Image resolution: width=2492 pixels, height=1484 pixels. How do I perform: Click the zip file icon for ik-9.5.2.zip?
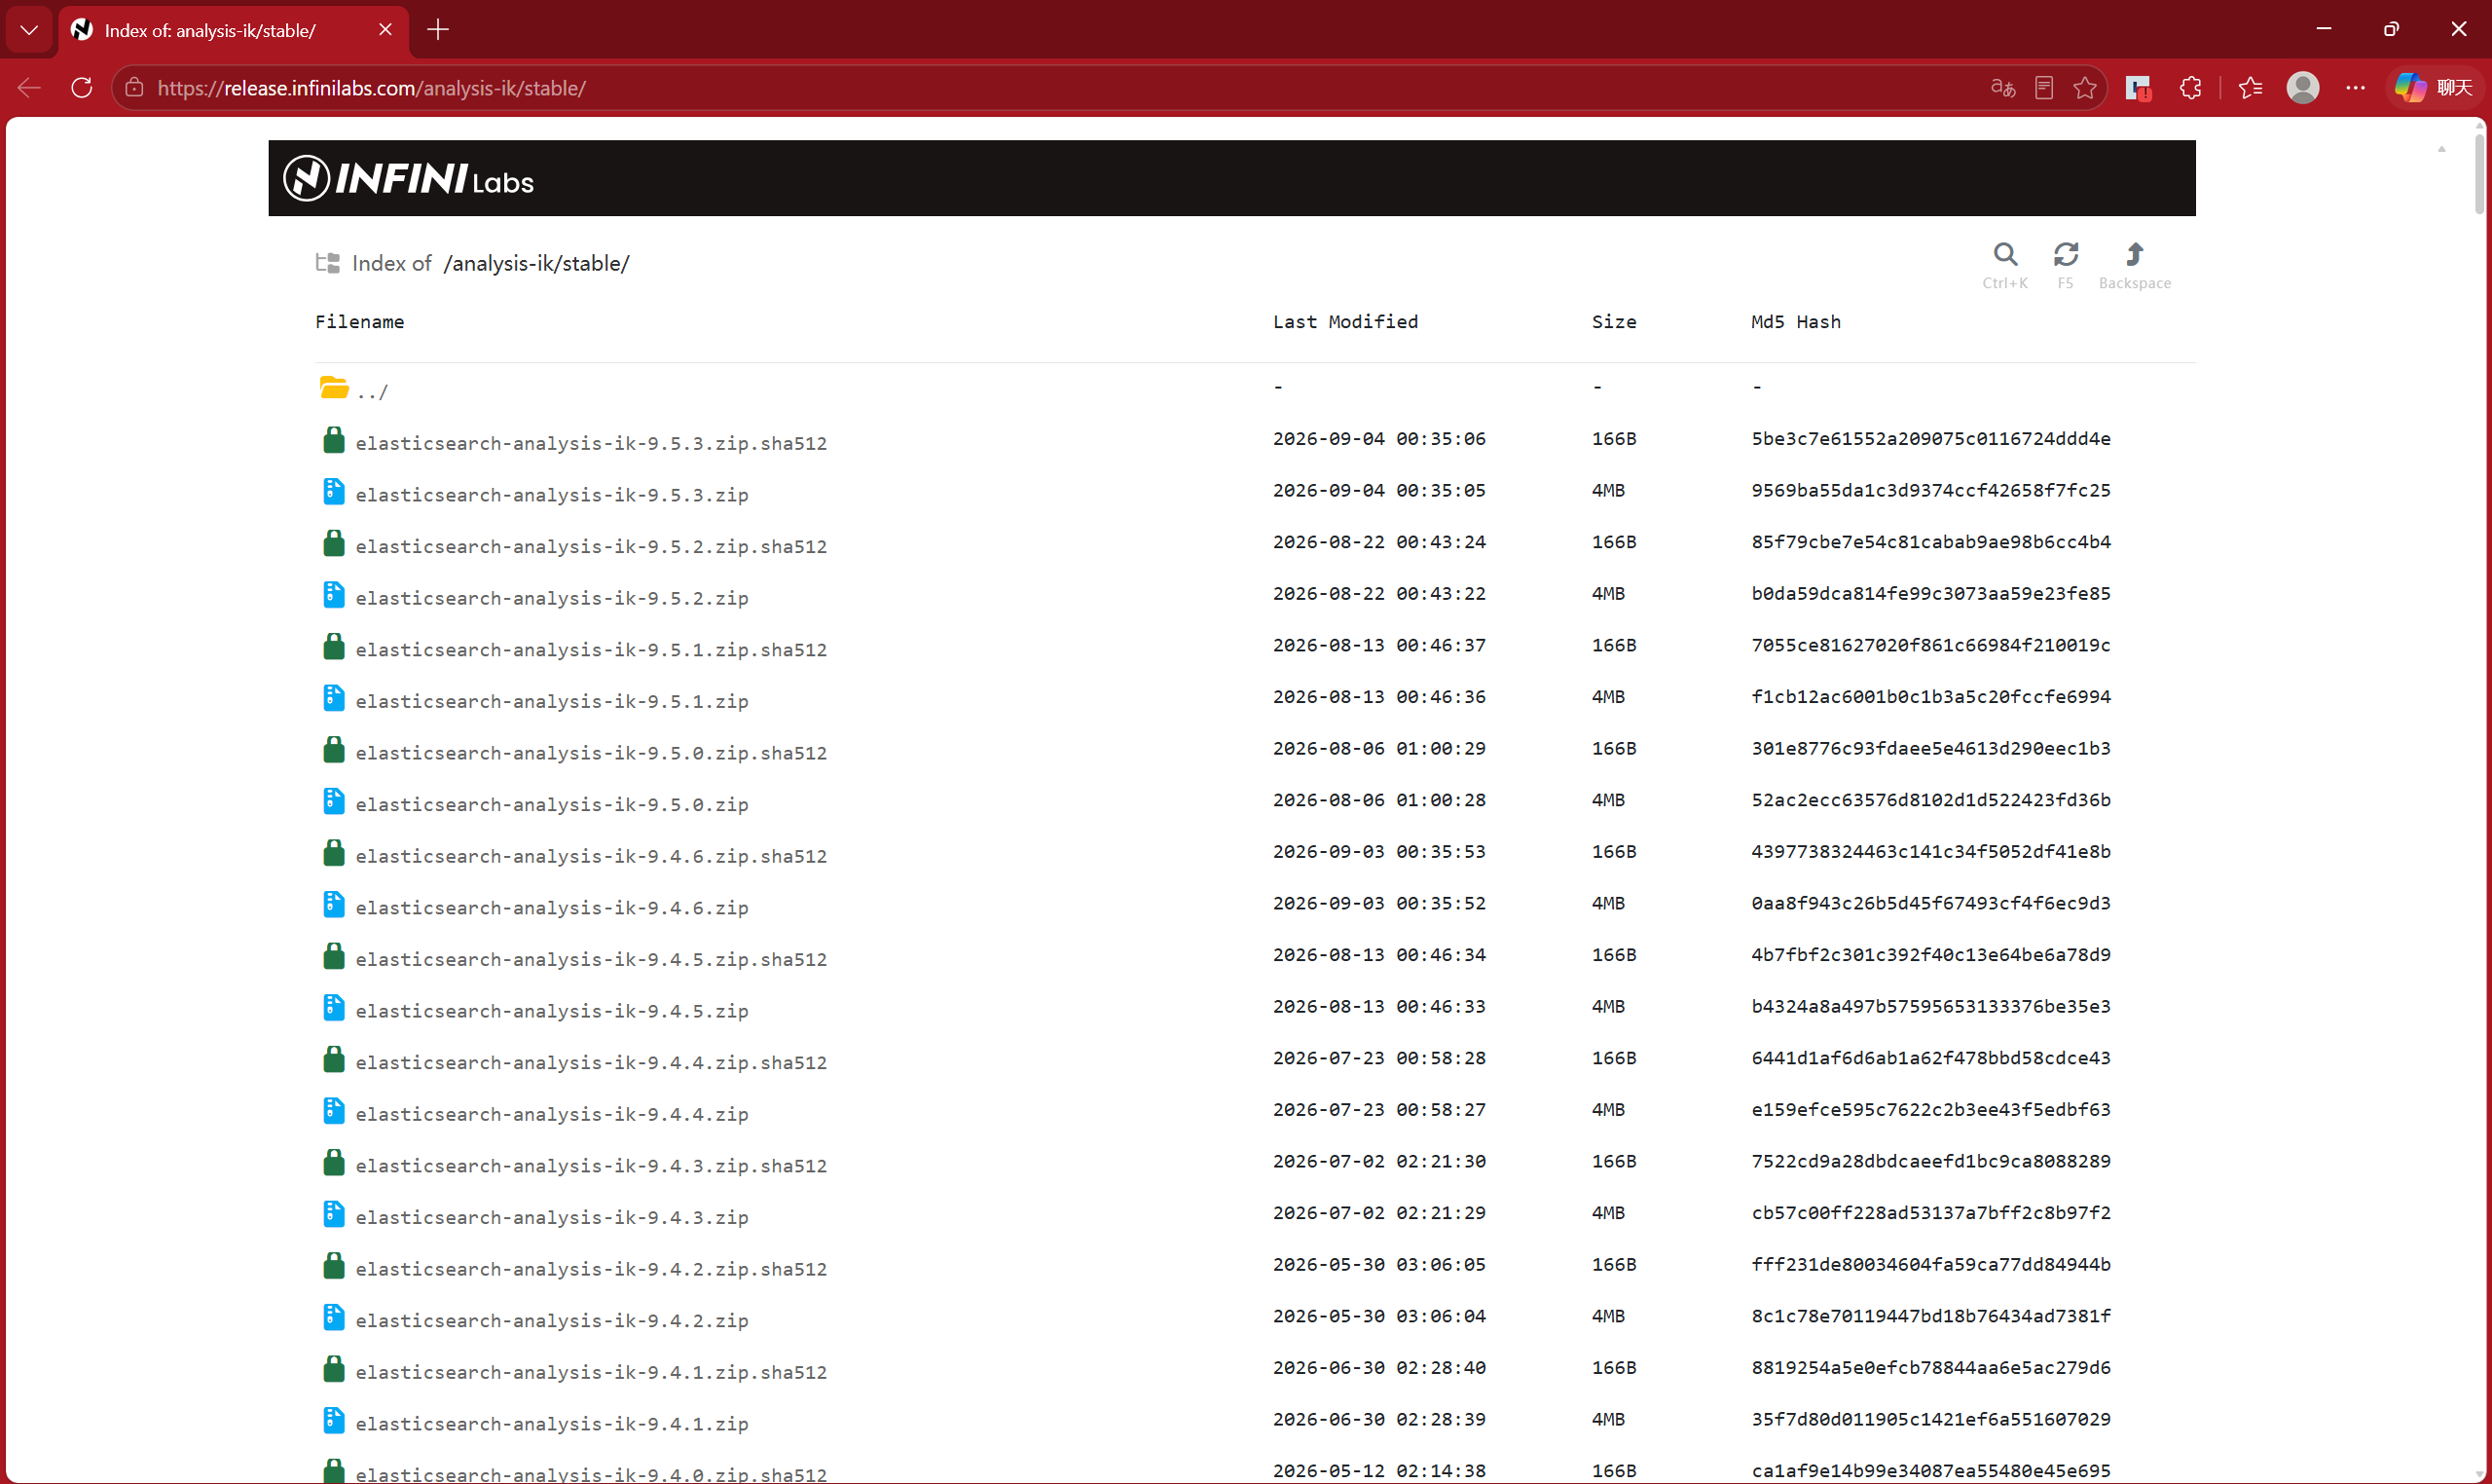334,595
